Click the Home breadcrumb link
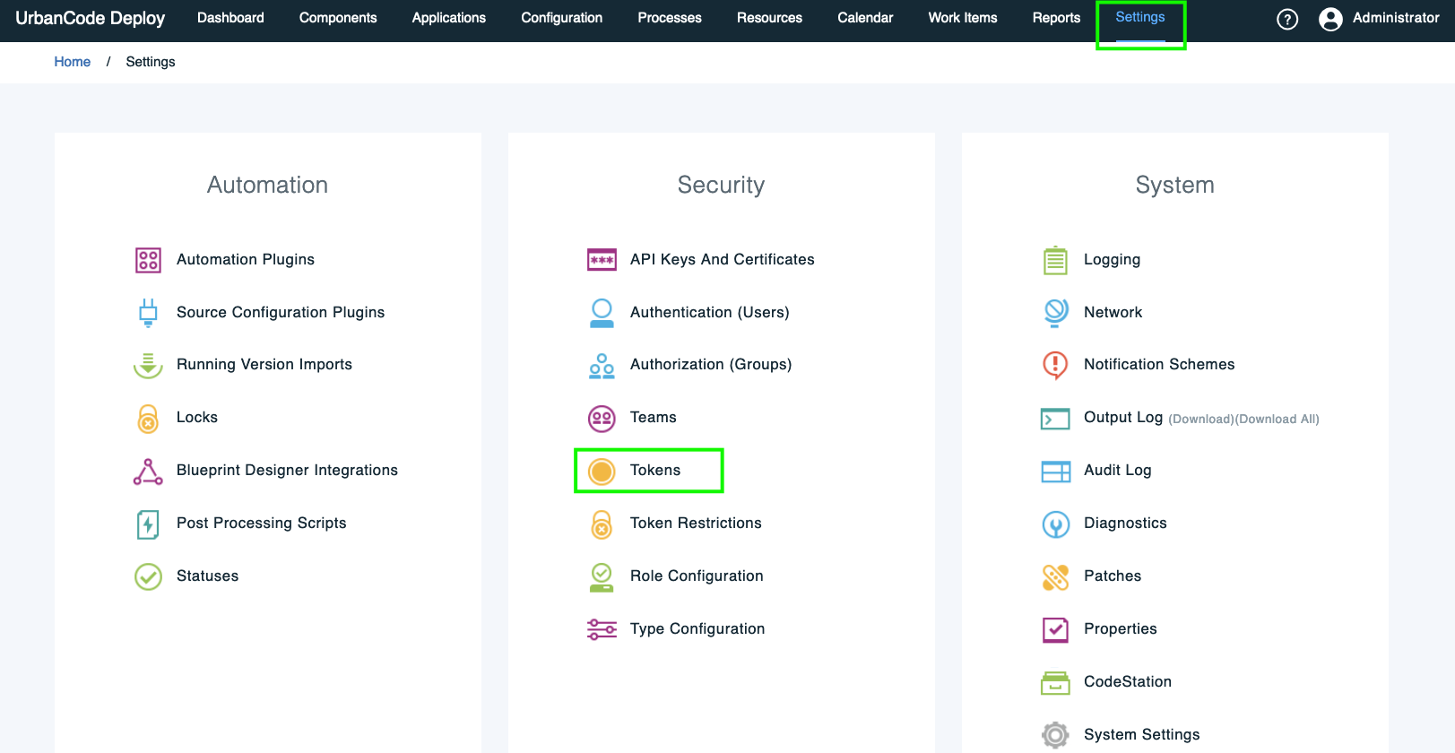1455x753 pixels. (x=73, y=62)
